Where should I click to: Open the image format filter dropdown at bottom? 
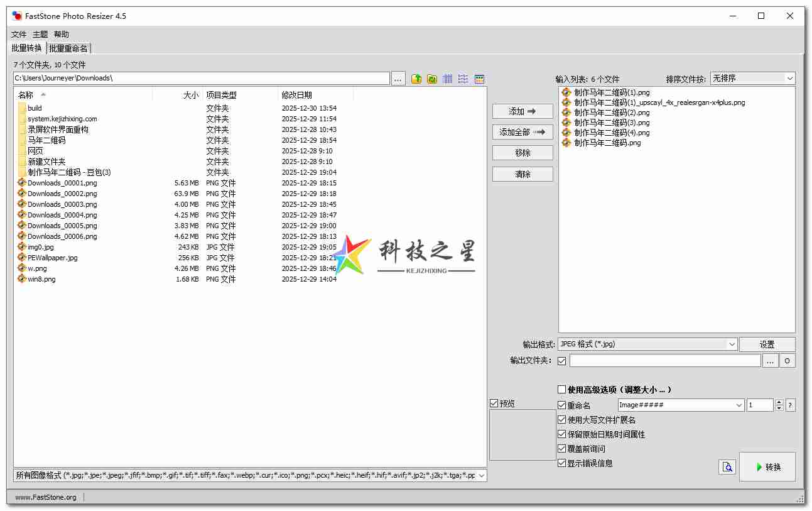(482, 476)
